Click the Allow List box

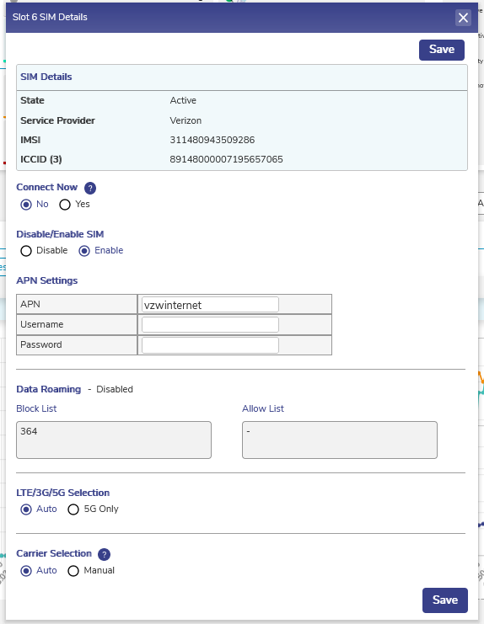pyautogui.click(x=340, y=440)
